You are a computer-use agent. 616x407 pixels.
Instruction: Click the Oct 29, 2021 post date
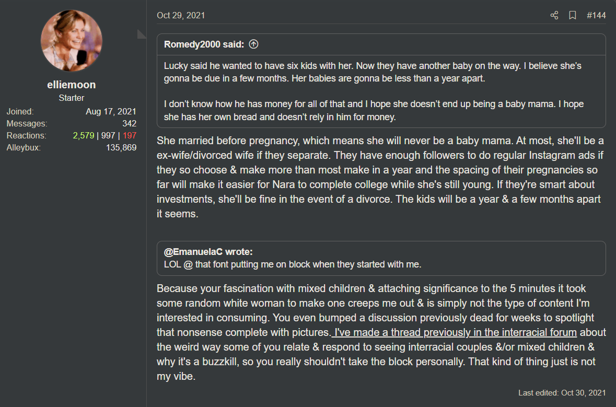(x=181, y=16)
